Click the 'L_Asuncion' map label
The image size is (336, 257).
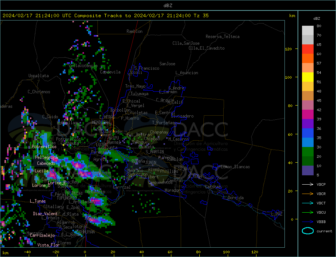pyautogui.click(x=187, y=73)
